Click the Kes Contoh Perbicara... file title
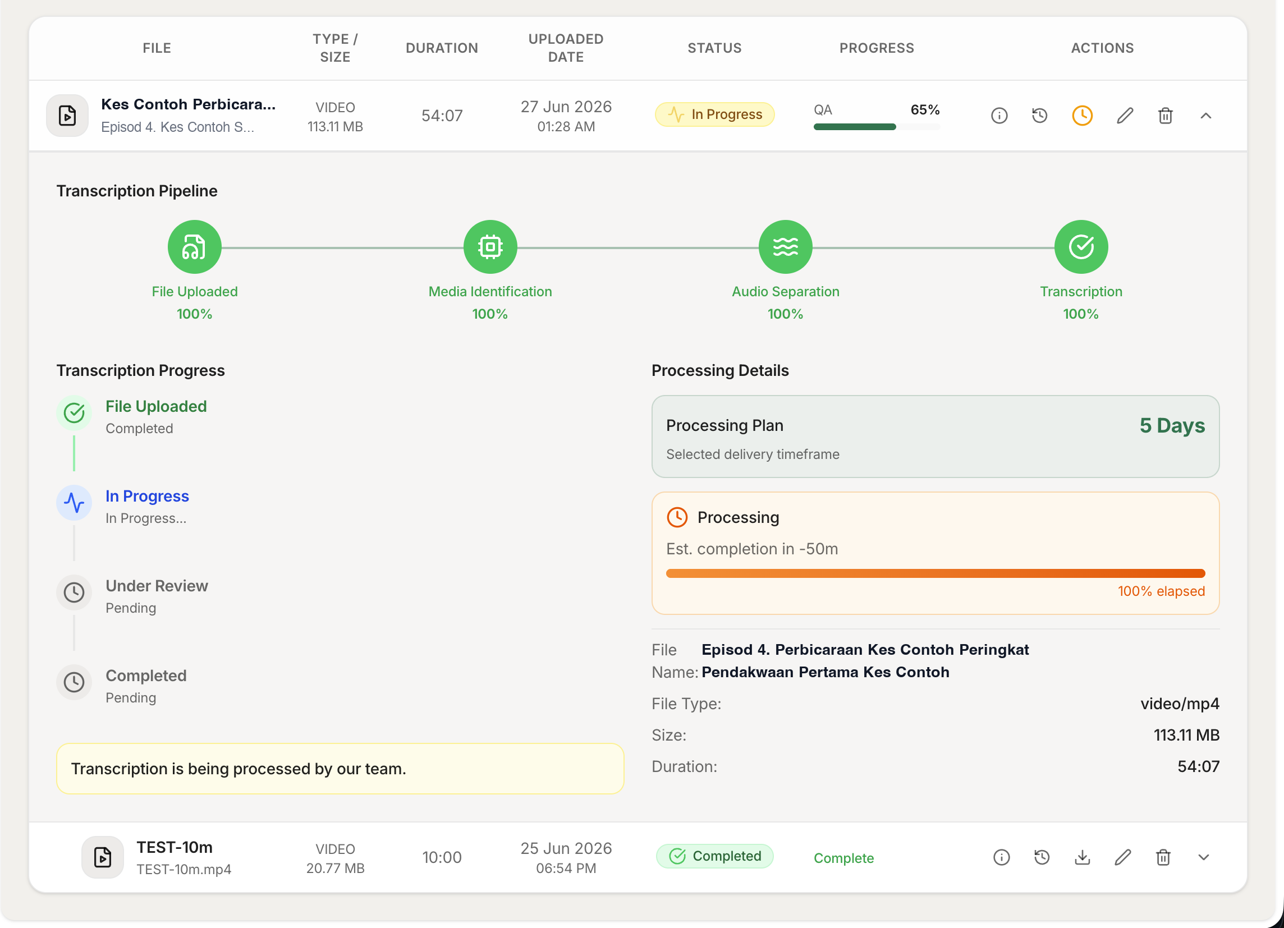 tap(189, 104)
